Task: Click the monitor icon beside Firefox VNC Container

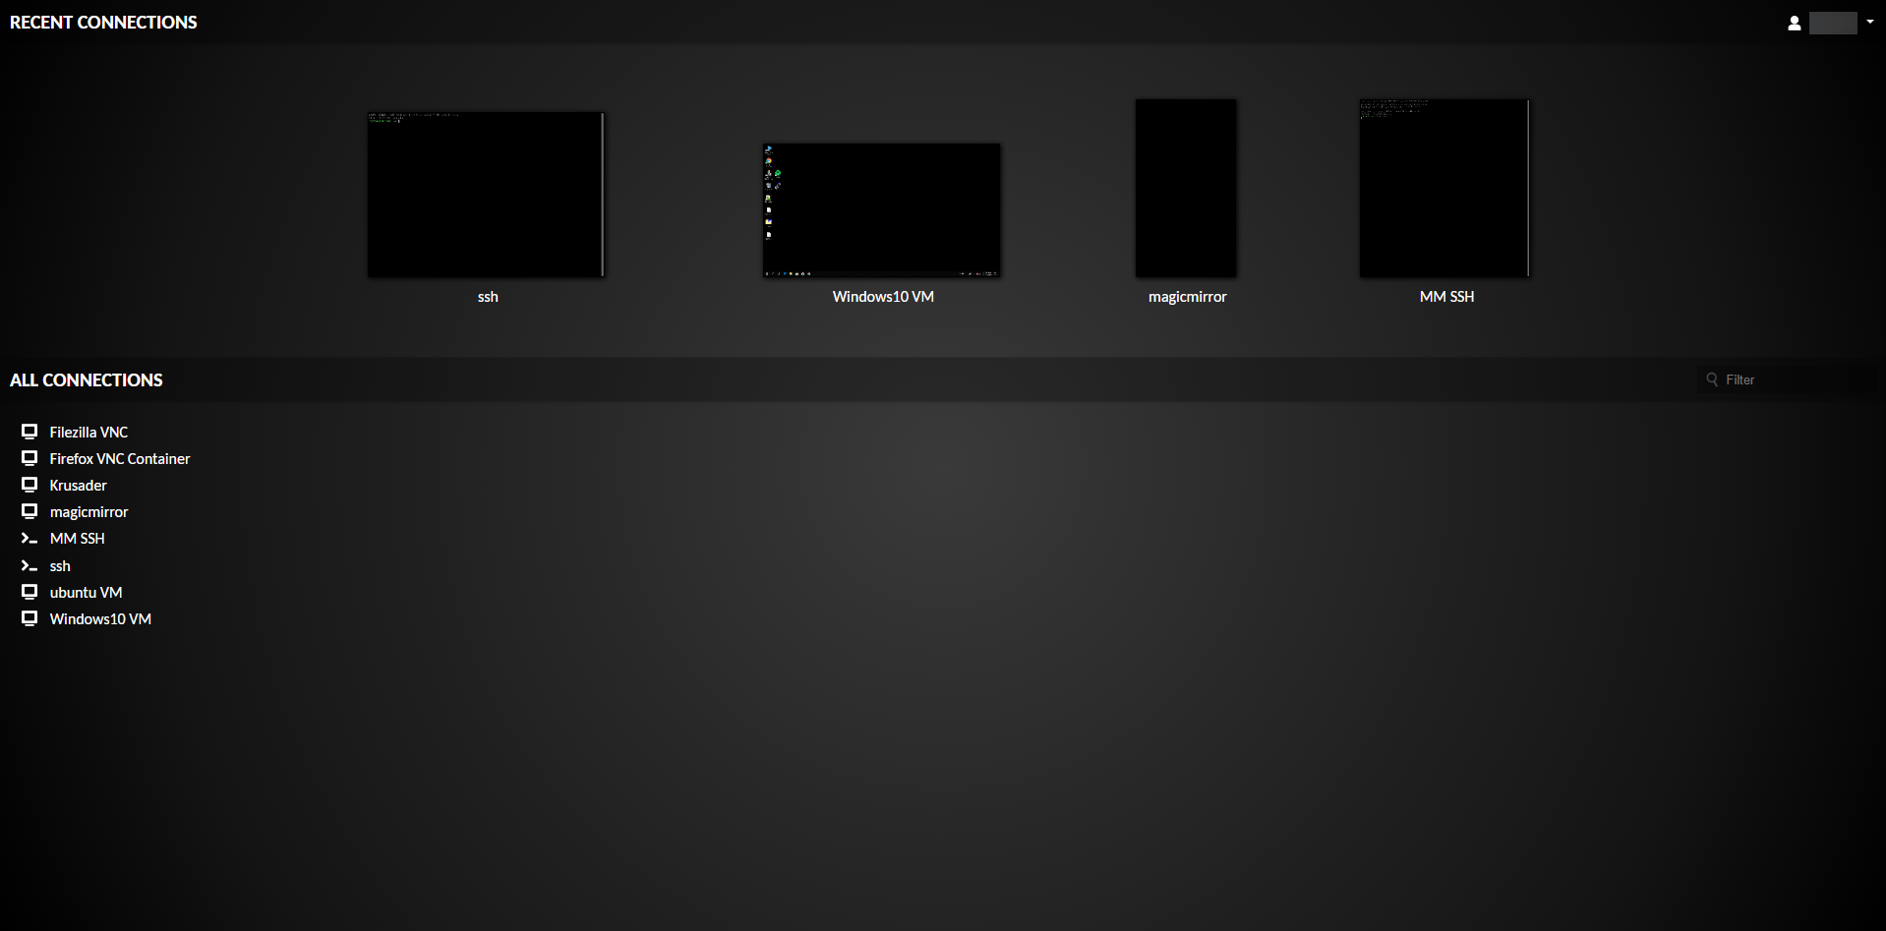Action: click(29, 458)
